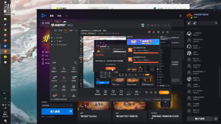Switch to the orange-highlighted active scene tab

(x=66, y=31)
